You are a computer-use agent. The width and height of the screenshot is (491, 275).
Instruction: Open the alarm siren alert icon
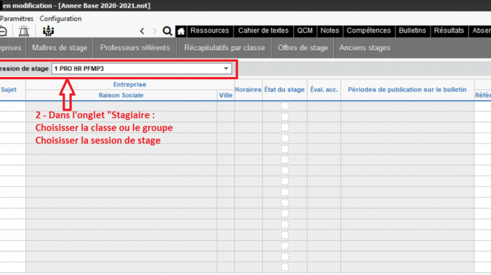click(24, 31)
